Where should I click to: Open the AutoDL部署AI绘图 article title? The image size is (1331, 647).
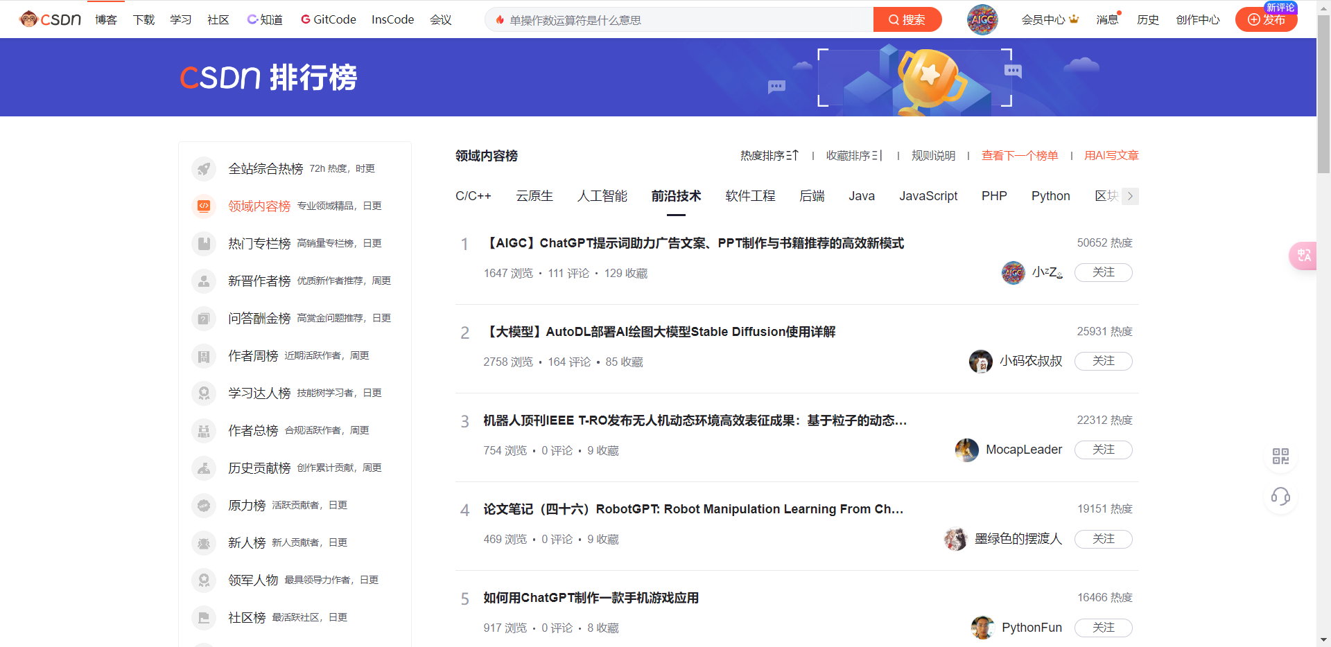pyautogui.click(x=659, y=332)
